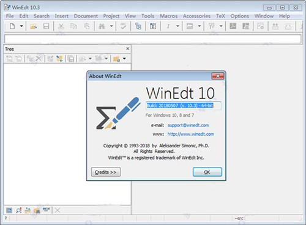The image size is (306, 225).
Task: Open the Macros menu
Action: pos(169,16)
